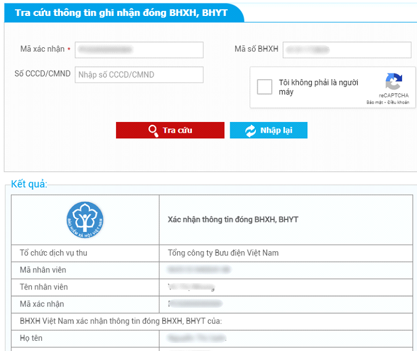417x351 pixels.
Task: Click the text Tổng công ty Bưu điện Việt Nam
Action: pos(223,253)
